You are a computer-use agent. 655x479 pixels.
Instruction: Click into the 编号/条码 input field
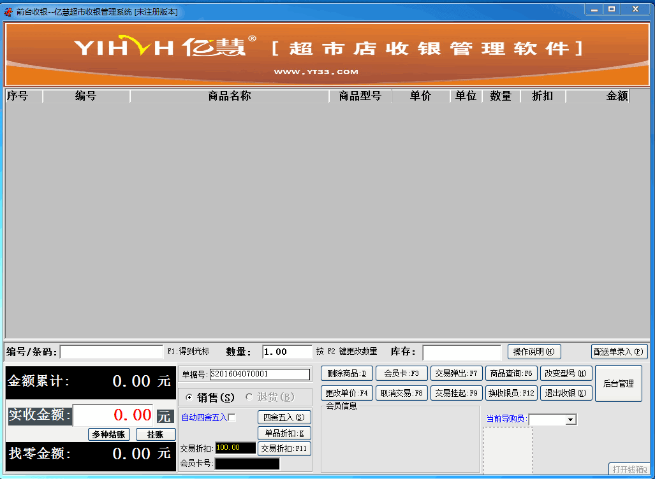[x=112, y=352]
